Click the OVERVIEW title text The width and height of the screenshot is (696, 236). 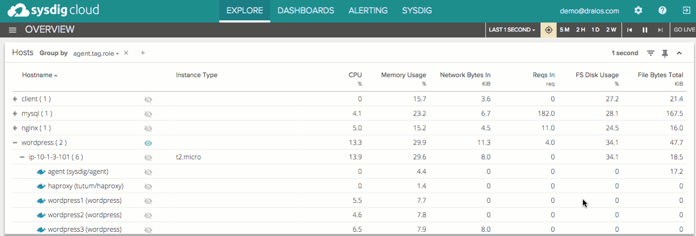[x=50, y=30]
